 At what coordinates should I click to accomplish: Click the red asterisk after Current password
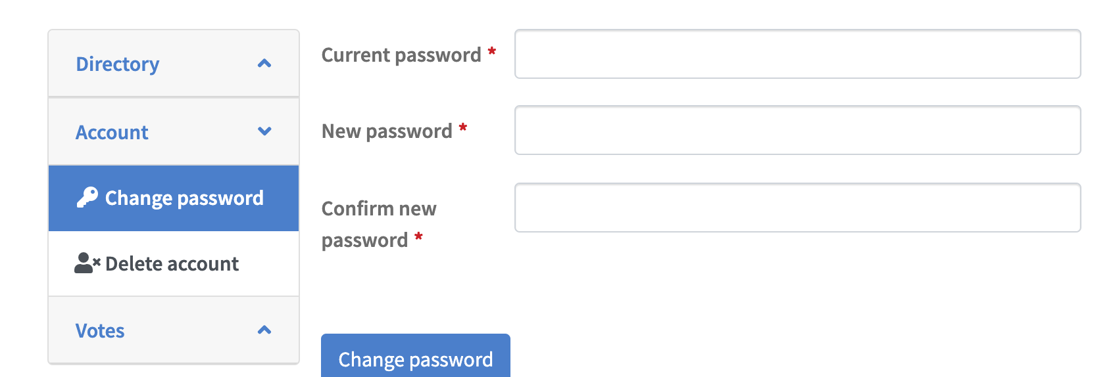[491, 52]
